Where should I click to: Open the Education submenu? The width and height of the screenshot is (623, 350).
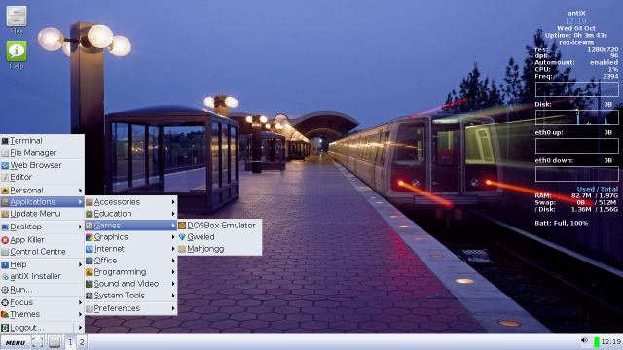tap(130, 214)
